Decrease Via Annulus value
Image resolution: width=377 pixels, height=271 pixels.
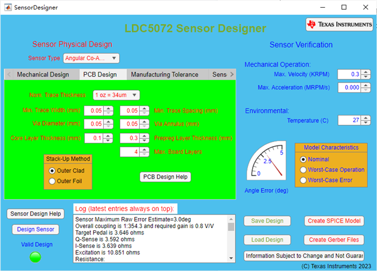click(x=144, y=126)
